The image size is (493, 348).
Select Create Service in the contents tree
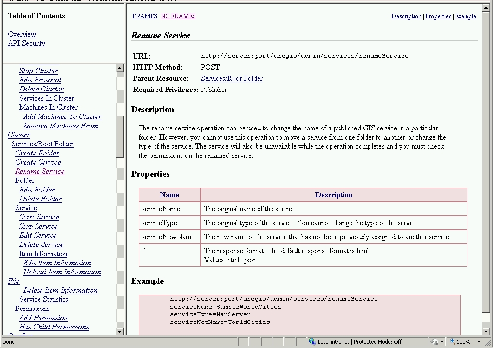tap(38, 162)
